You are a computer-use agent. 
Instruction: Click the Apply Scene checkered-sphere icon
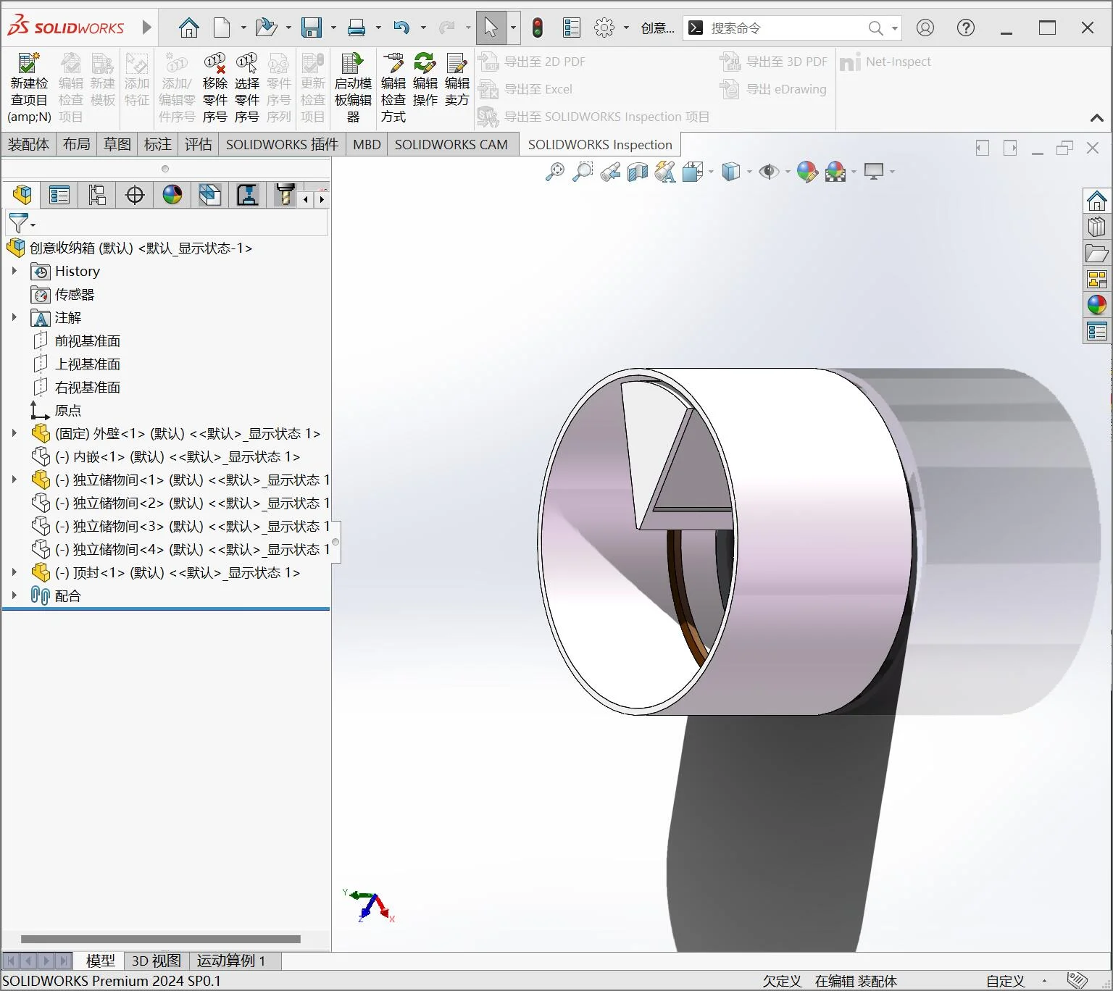[837, 172]
